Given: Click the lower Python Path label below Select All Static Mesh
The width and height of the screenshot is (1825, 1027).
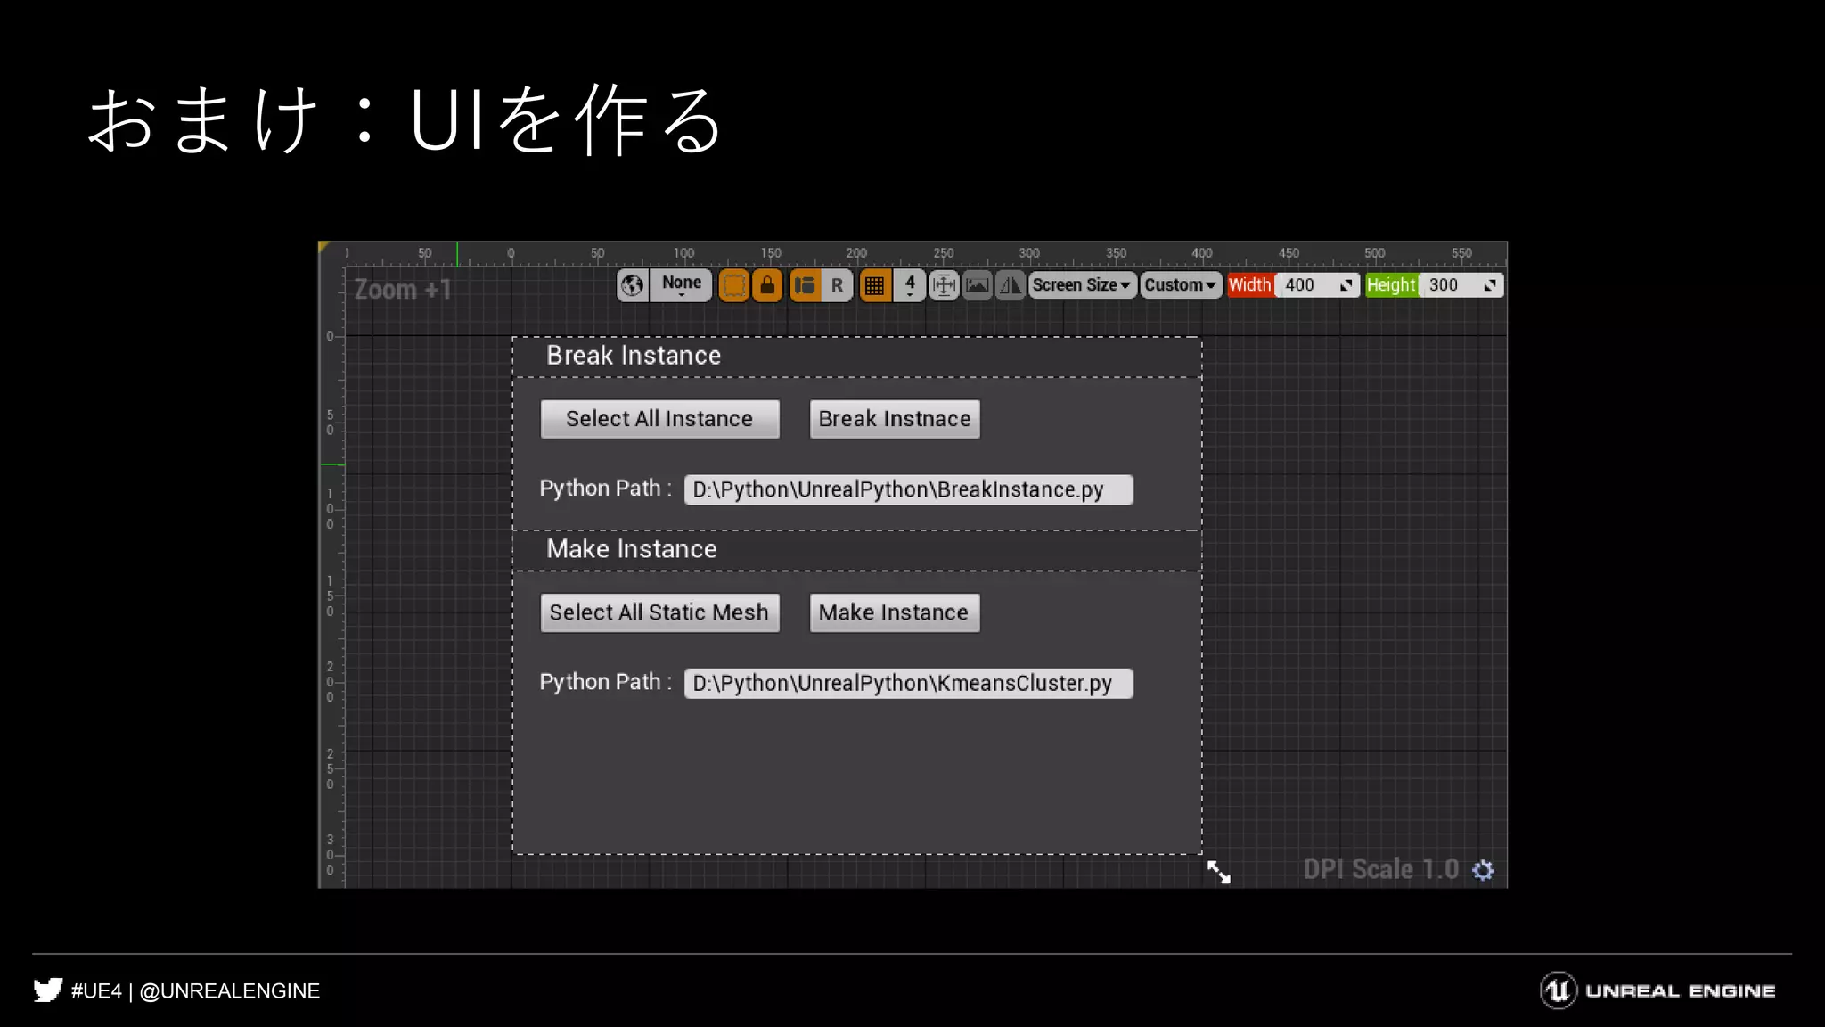Looking at the screenshot, I should pyautogui.click(x=606, y=682).
